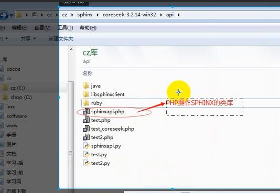The height and width of the screenshot is (193, 280).
Task: Select software in the navigation pane
Action: pyautogui.click(x=17, y=116)
